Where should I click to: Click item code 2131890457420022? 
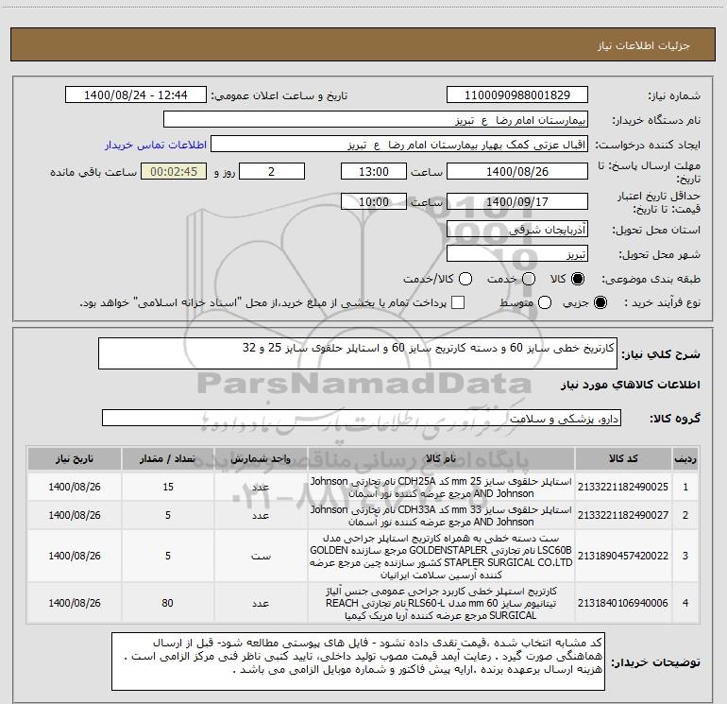(x=623, y=556)
